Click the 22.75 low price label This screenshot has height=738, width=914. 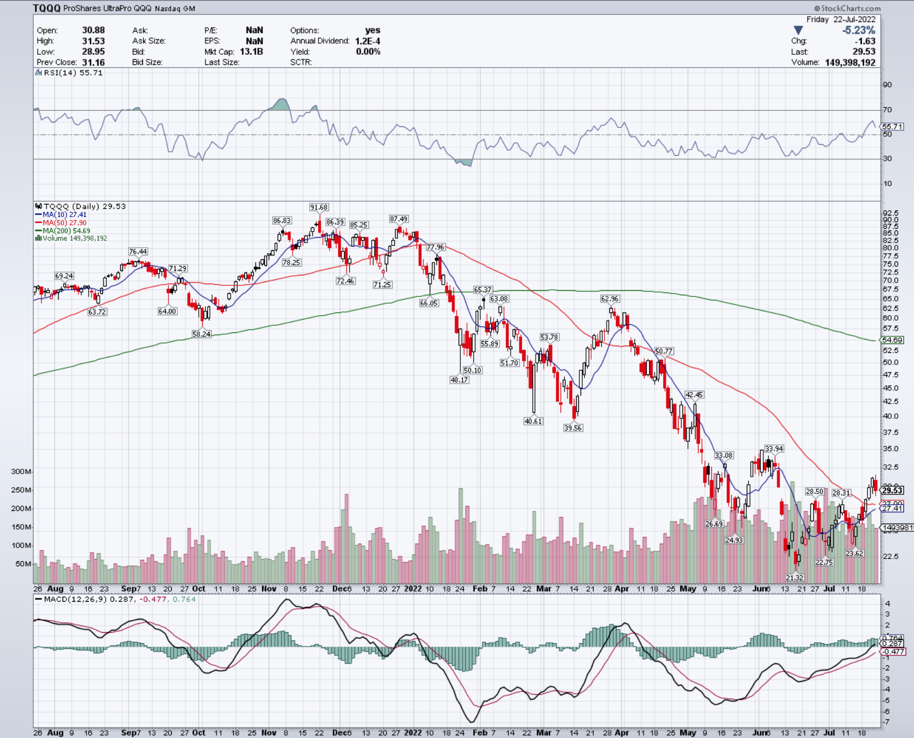824,562
